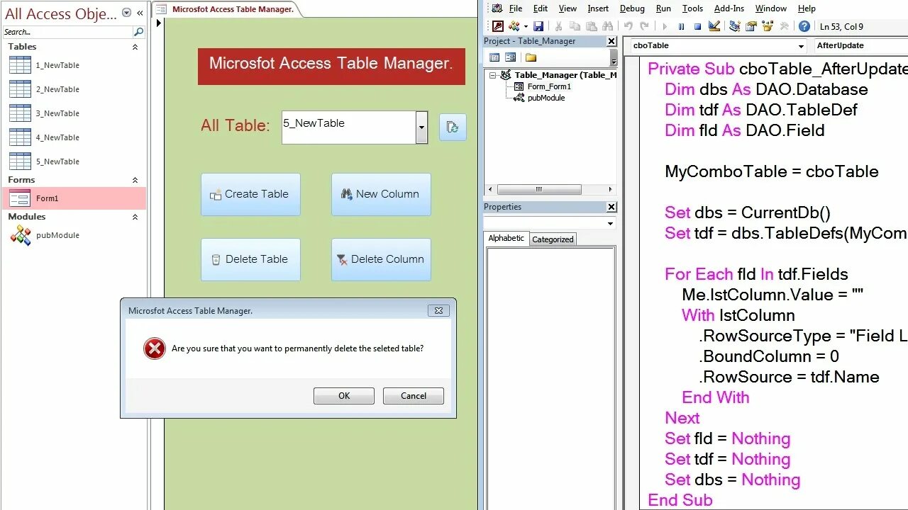Click the Delete Table button
The height and width of the screenshot is (510, 908).
pyautogui.click(x=250, y=259)
